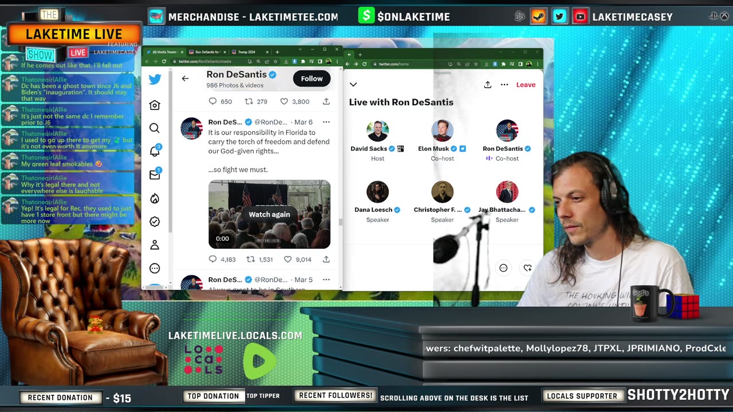Image resolution: width=733 pixels, height=412 pixels.
Task: Open Elon Musk co-host avatar in Space
Action: [442, 130]
